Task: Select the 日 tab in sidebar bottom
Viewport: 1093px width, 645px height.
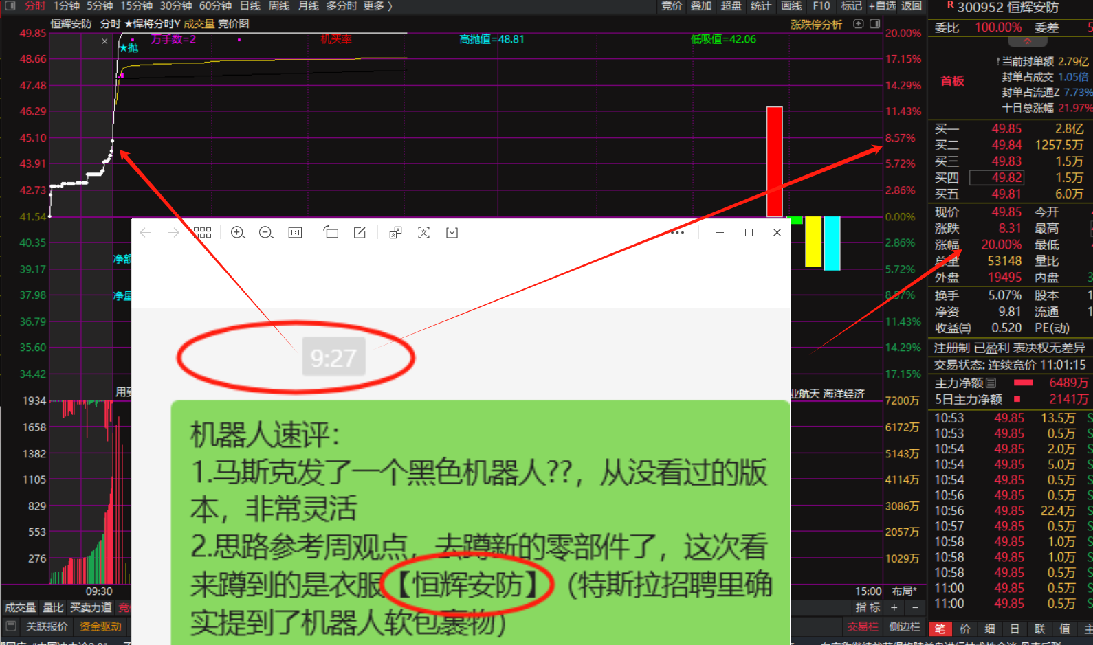Action: [1015, 629]
